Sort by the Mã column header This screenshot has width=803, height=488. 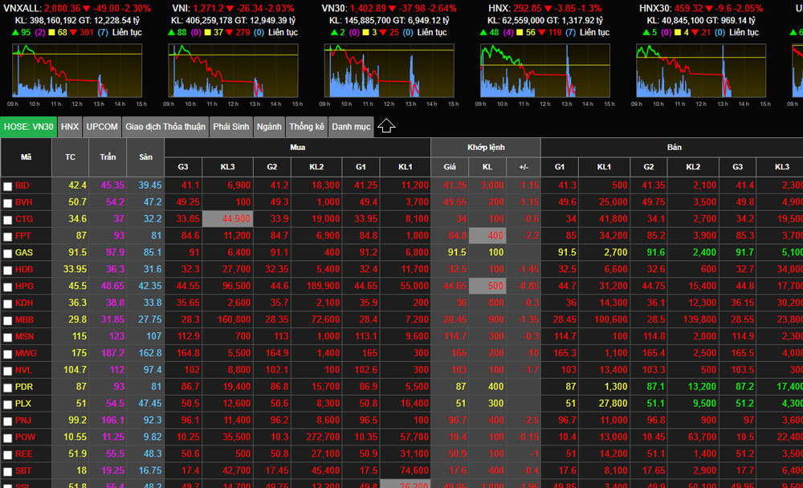[26, 157]
